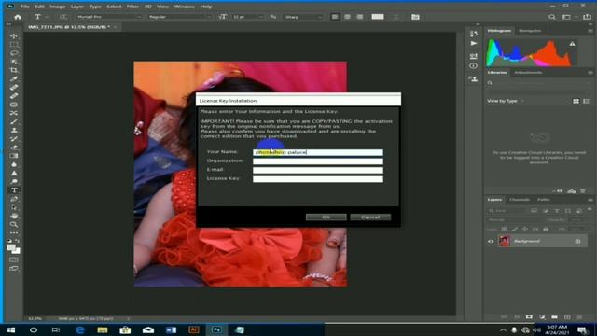597x336 pixels.
Task: Toggle text orientation icon in options bar
Action: tap(62, 17)
